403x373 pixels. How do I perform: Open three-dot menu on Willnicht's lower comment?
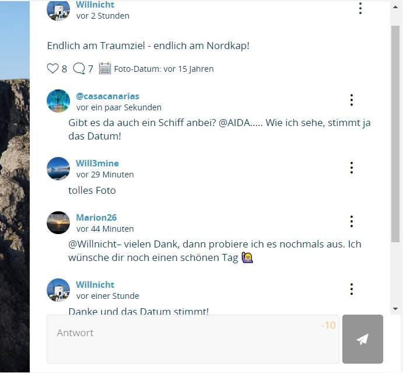[352, 289]
